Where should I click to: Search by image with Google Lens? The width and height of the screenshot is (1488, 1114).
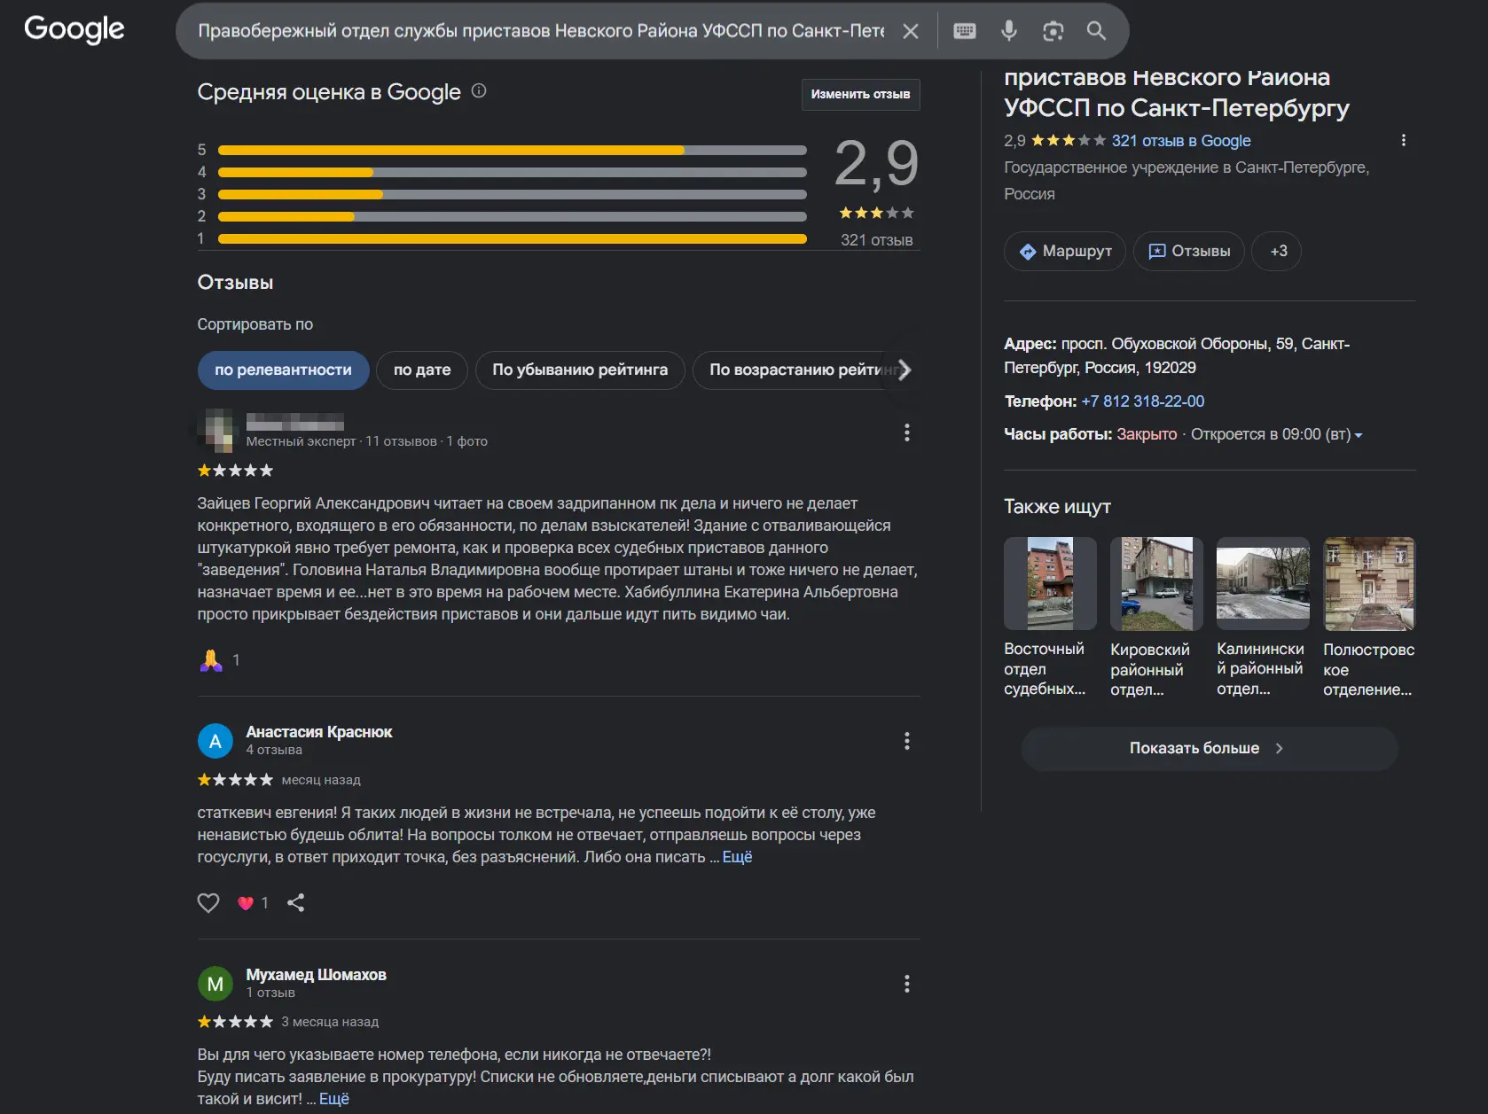point(1053,31)
